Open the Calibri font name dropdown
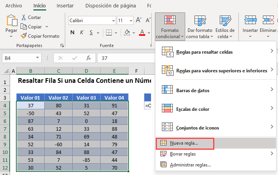 tap(113, 21)
